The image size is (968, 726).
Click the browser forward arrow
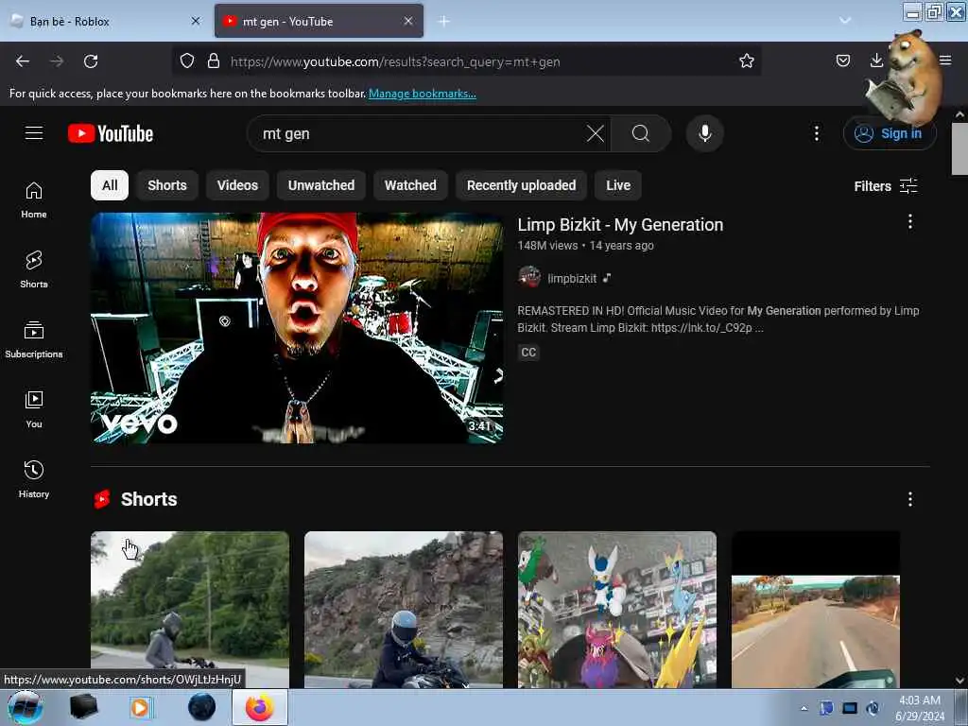[56, 61]
